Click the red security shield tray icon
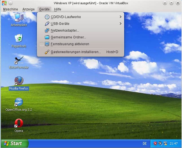This screenshot has height=148, width=182. [x=155, y=143]
